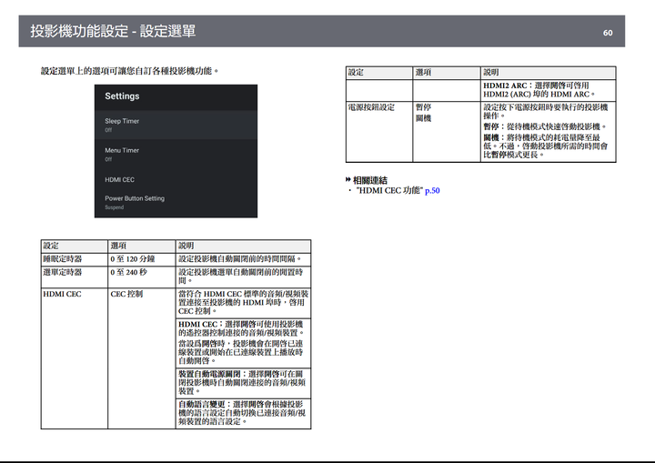Click the 電源按鈕設定 table cell
The height and width of the screenshot is (463, 655).
[x=379, y=132]
